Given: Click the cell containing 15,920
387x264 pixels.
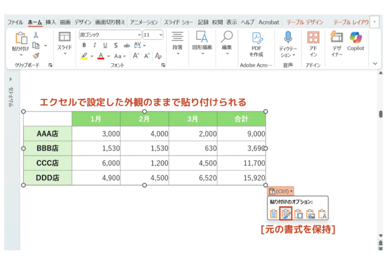Looking at the screenshot, I should pos(242,178).
